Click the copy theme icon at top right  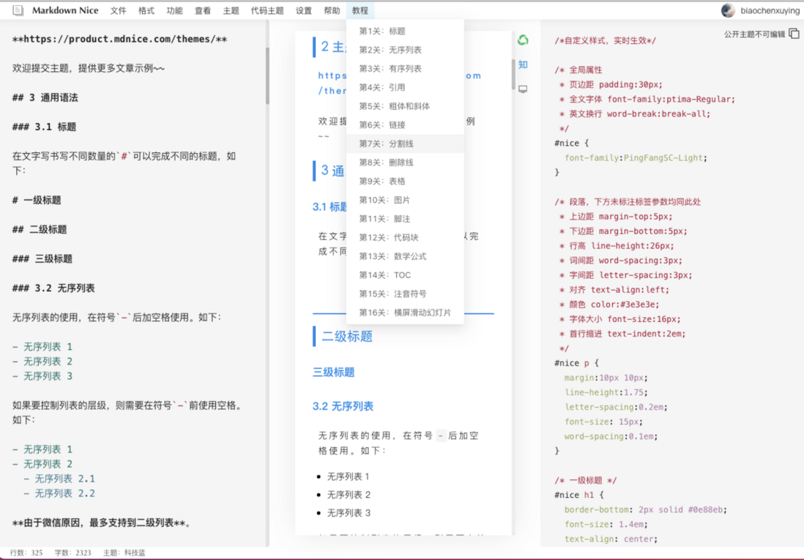794,34
